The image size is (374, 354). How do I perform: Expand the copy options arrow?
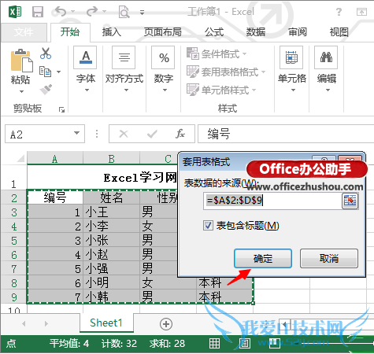[59, 72]
